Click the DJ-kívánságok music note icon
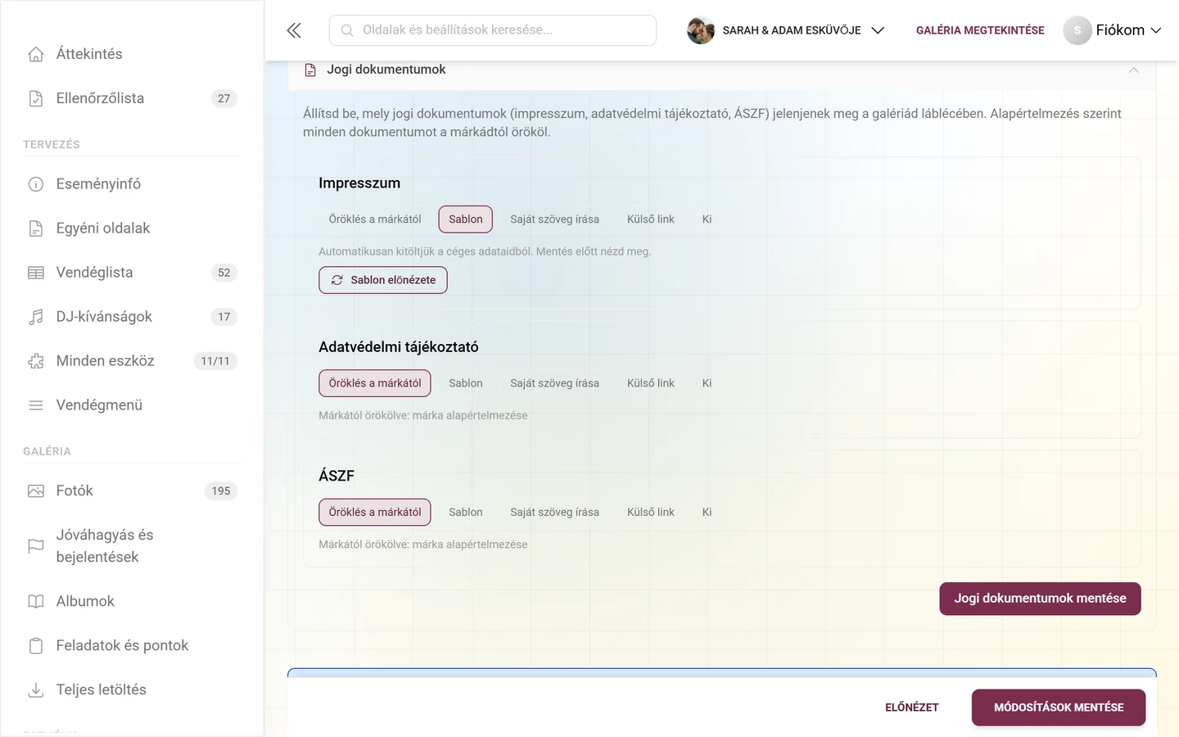Viewport: 1179px width, 737px height. [x=36, y=317]
